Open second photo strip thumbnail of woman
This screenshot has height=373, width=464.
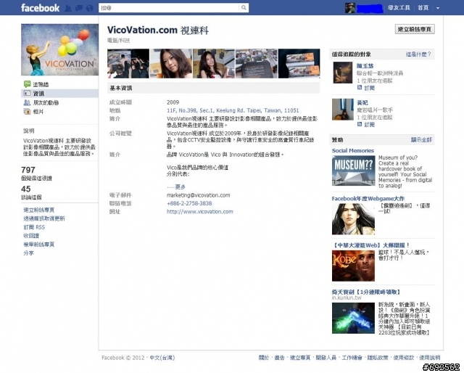point(171,63)
